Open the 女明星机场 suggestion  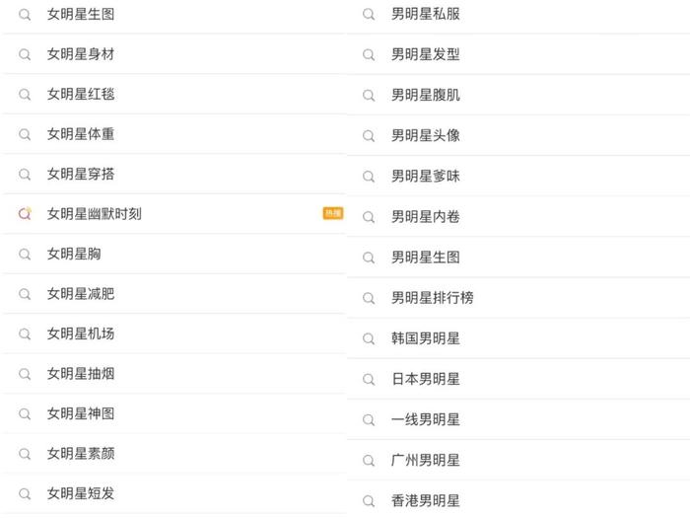[173, 333]
